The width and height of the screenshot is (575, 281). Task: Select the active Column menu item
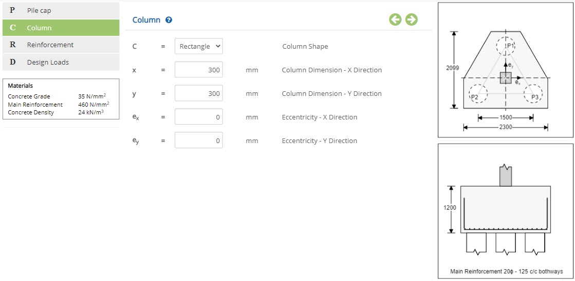[x=61, y=28]
